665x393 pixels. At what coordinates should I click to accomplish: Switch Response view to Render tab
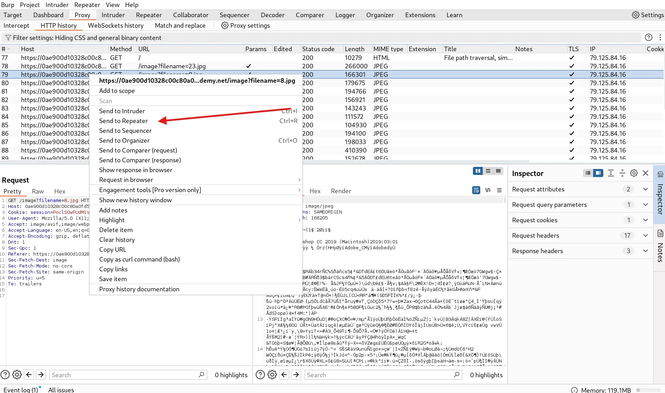(x=341, y=191)
